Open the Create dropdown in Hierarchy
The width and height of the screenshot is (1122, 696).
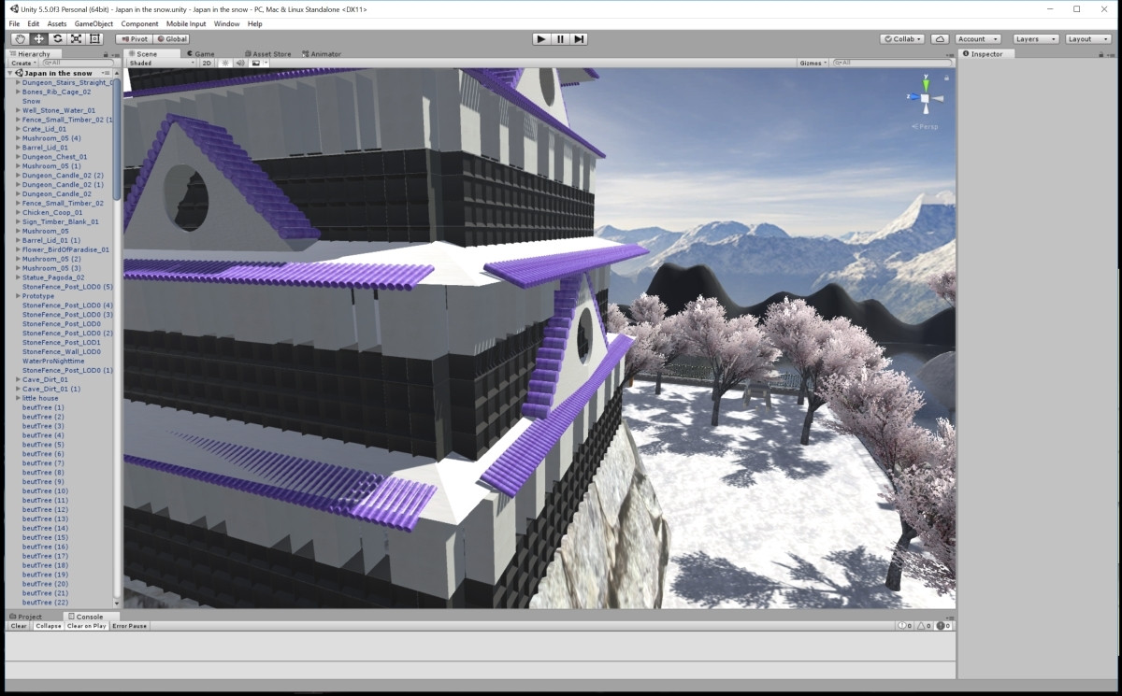22,63
